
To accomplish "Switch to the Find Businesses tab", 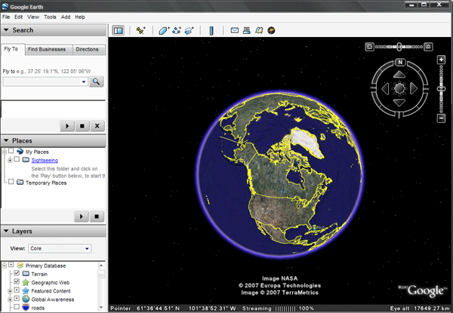I will tap(49, 49).
